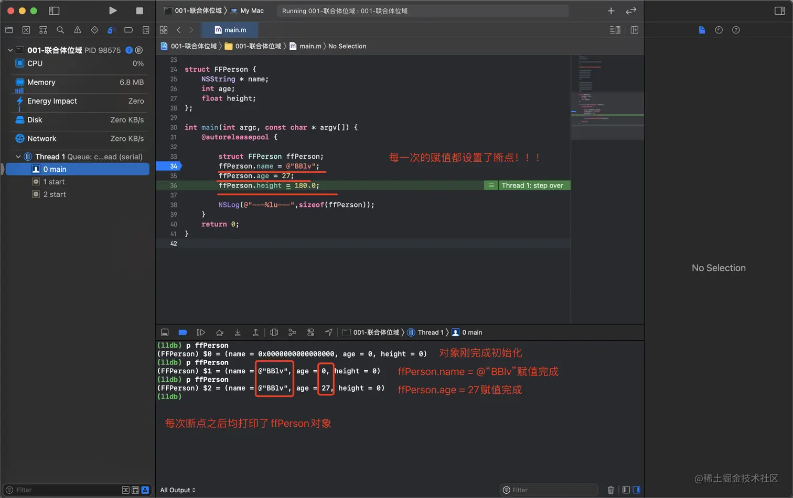Open the All Output dropdown
793x498 pixels.
point(178,490)
